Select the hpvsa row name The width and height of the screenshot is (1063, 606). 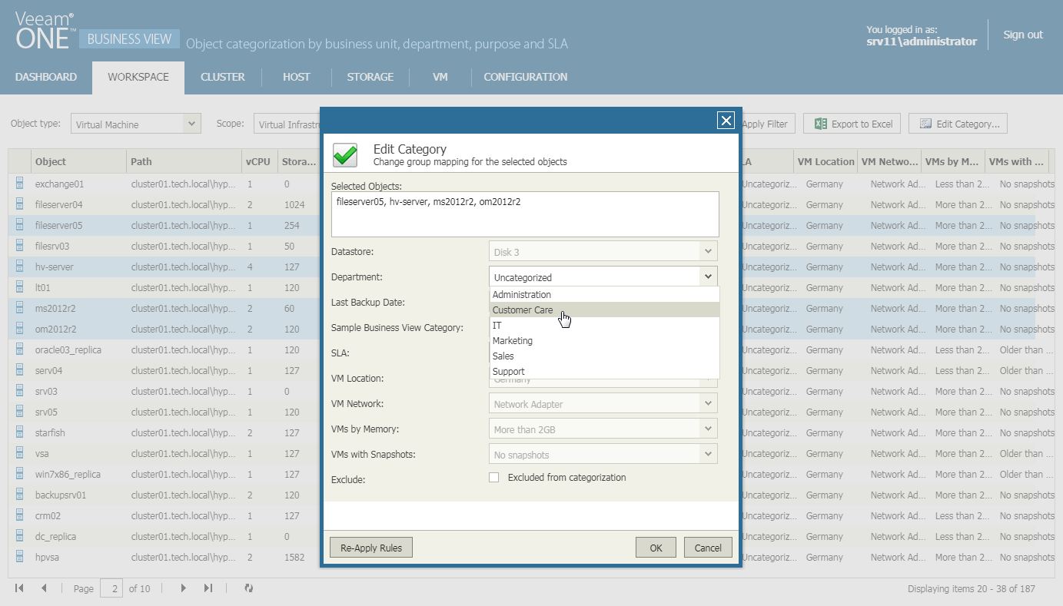coord(48,558)
